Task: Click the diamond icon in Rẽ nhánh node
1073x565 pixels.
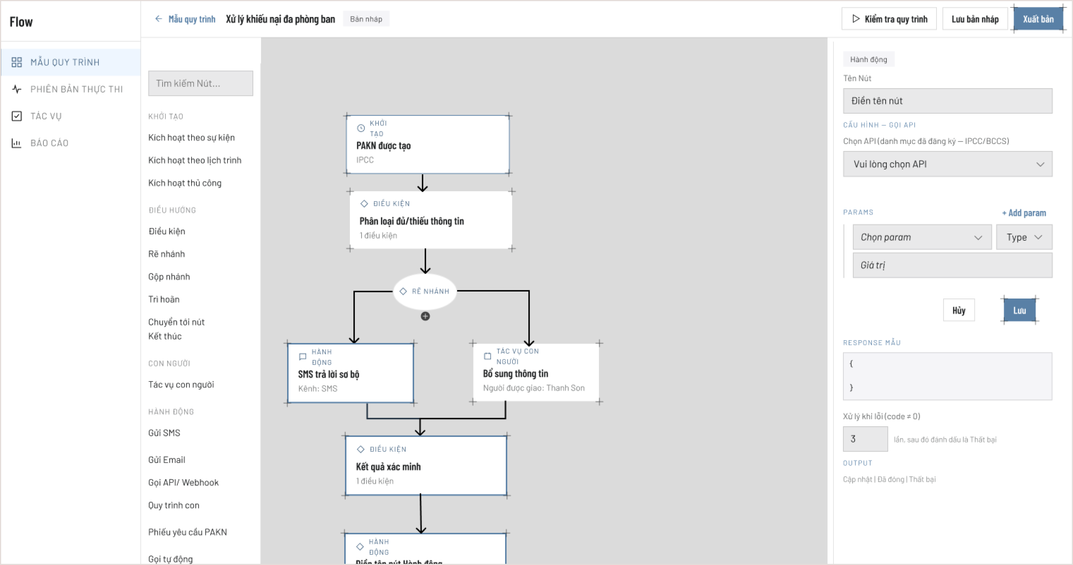Action: click(403, 291)
